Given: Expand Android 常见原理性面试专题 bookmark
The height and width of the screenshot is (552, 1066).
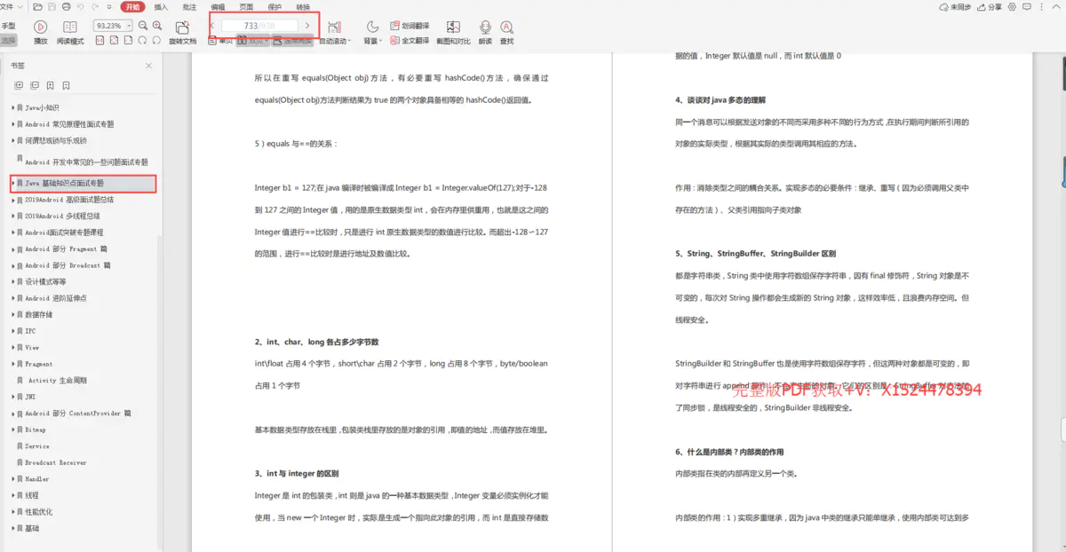Looking at the screenshot, I should (x=13, y=124).
